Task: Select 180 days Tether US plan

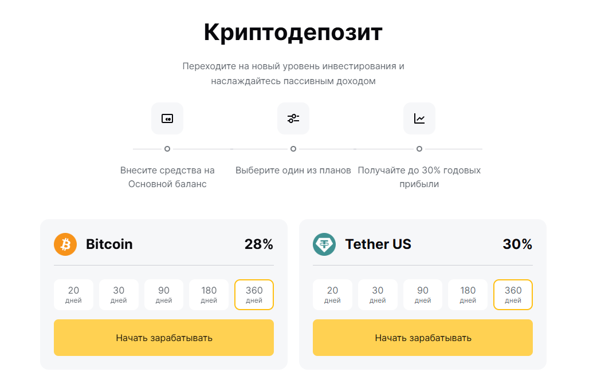Action: pos(468,295)
